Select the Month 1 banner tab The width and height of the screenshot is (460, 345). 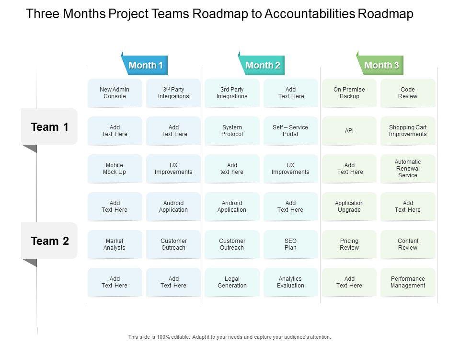(146, 65)
